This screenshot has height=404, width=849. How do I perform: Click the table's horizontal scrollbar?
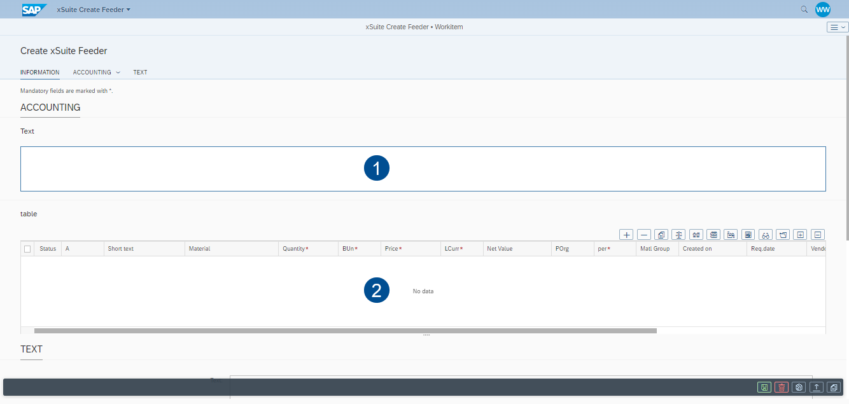pos(345,331)
